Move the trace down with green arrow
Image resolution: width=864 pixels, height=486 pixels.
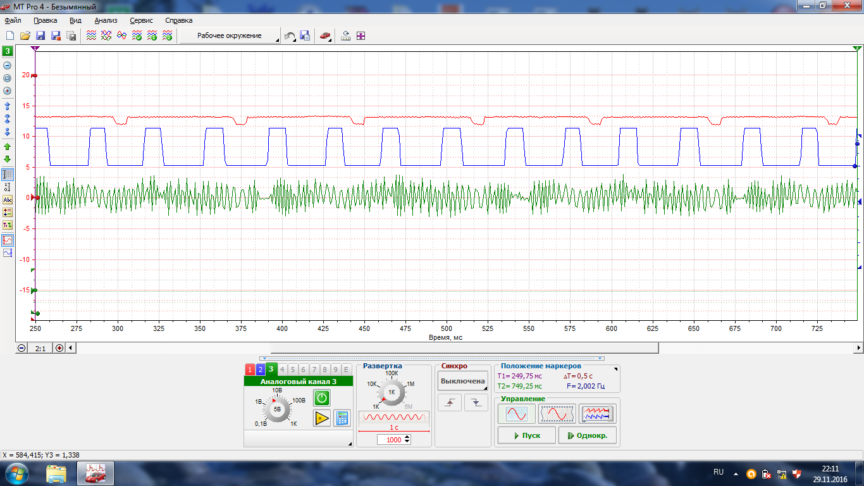click(x=8, y=159)
